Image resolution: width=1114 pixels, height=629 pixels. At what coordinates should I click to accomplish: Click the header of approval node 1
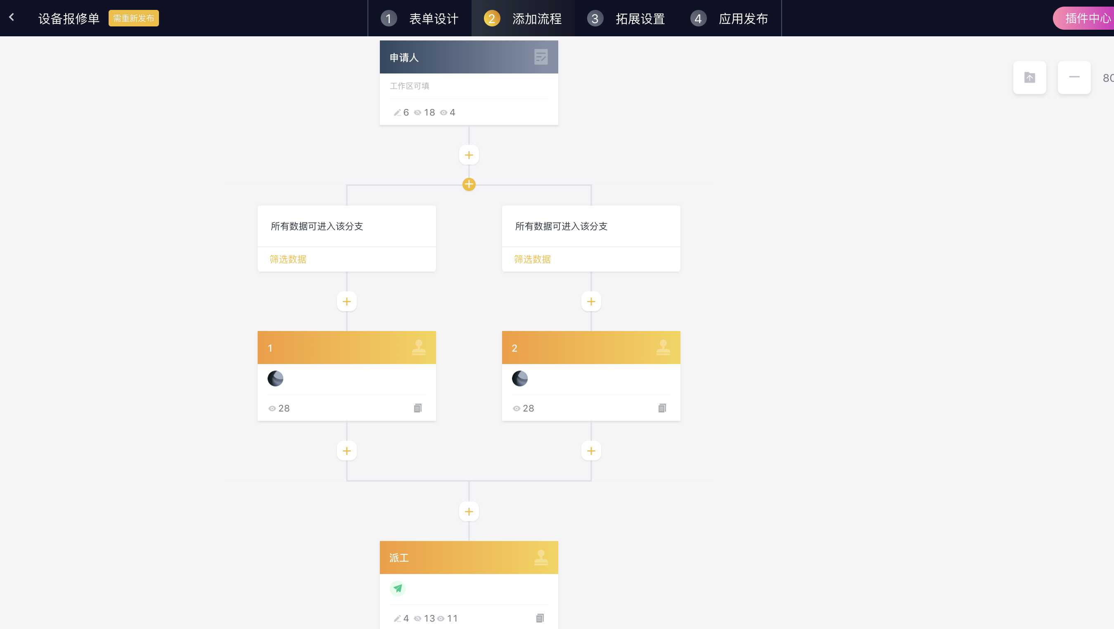(x=347, y=348)
